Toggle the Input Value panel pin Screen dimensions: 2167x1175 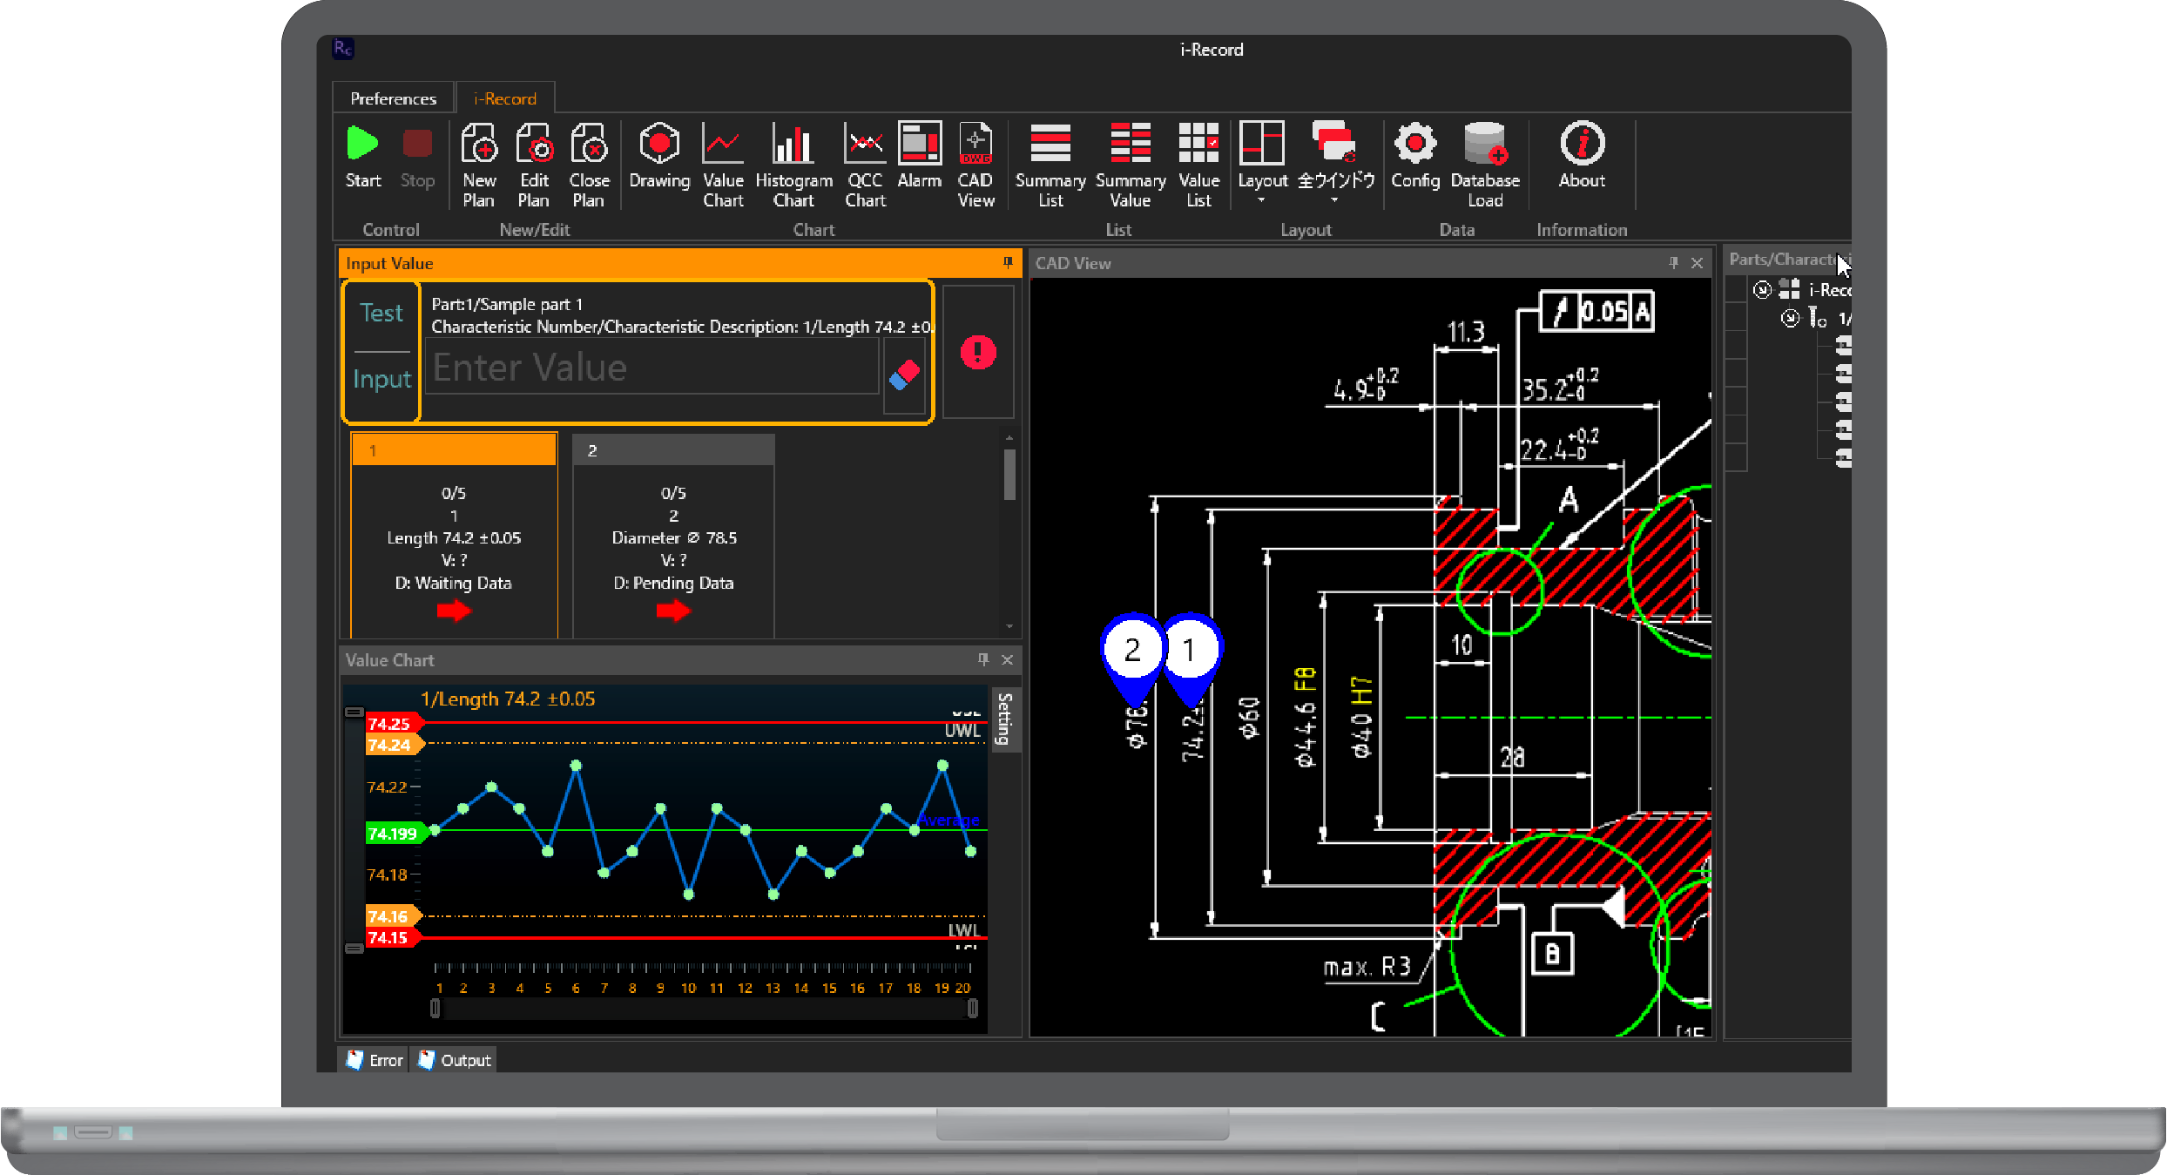tap(1008, 262)
